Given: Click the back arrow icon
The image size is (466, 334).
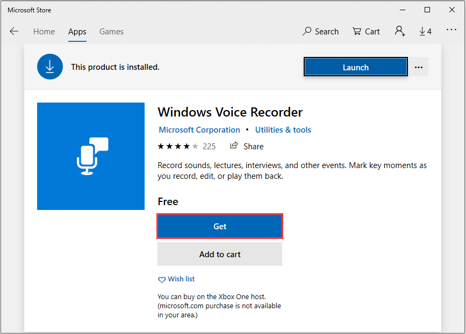Looking at the screenshot, I should click(14, 31).
